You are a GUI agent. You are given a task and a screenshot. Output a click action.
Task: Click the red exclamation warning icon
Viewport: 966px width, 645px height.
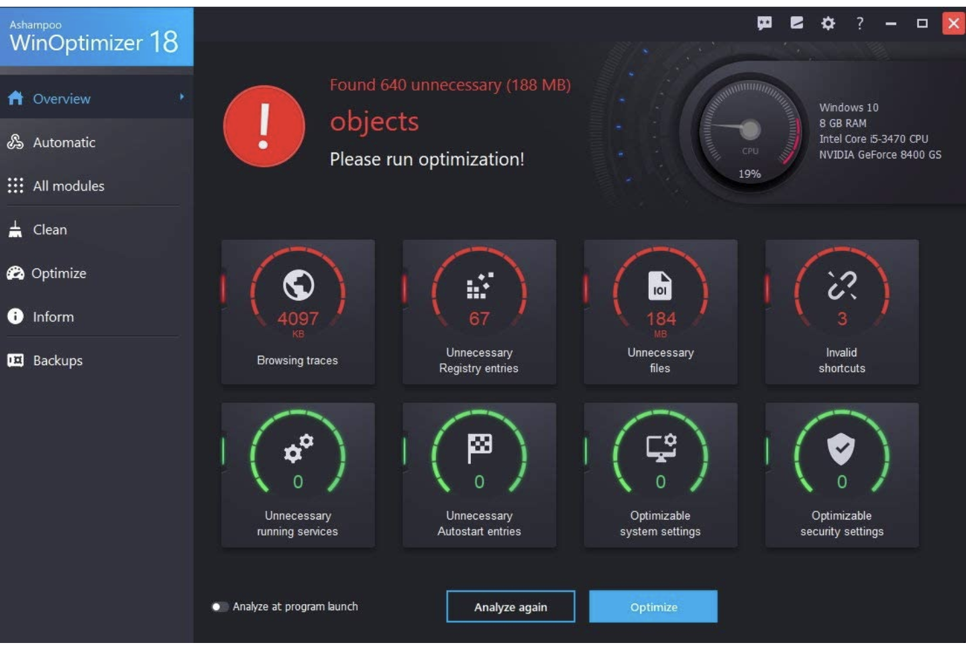tap(264, 126)
